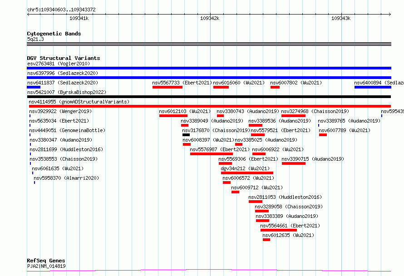
Task: Open nsv5579521 (Ebert2021) variant
Action: pos(281,130)
